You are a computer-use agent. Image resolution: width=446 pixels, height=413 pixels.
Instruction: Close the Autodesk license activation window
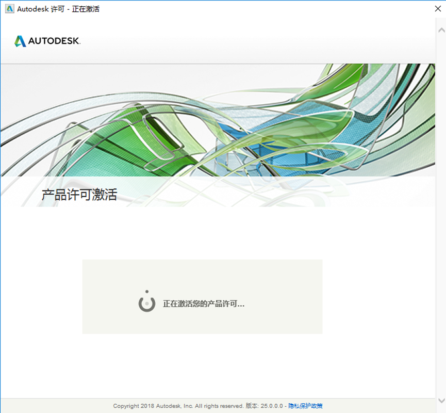[438, 8]
